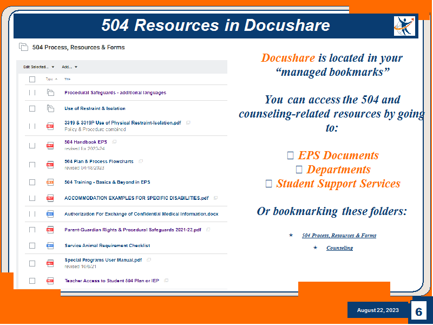Open the Use of Restraint & Isolation folder
Viewport: 433px width, 325px height.
(95, 108)
